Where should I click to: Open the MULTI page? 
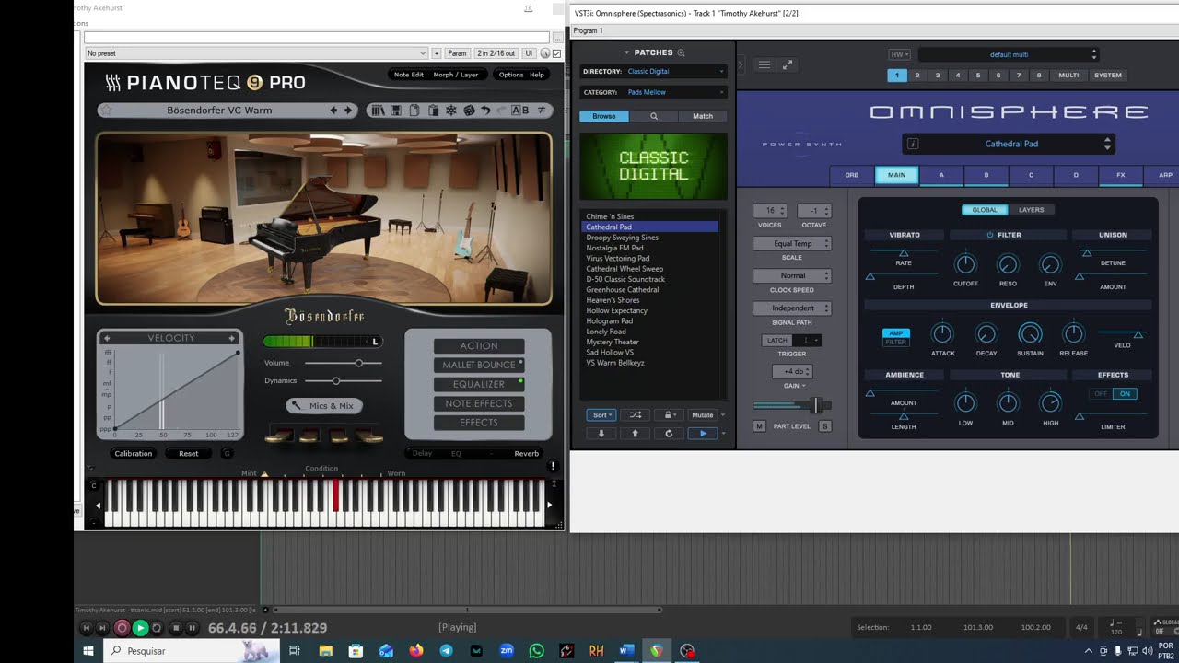1068,76
